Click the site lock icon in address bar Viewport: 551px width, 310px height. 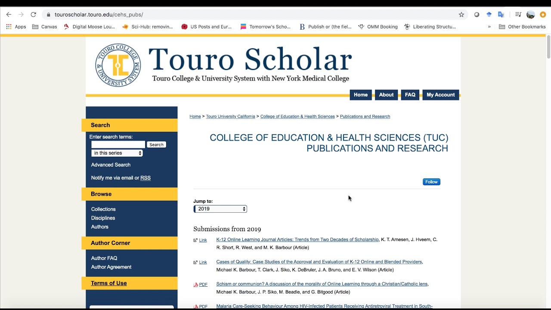48,15
